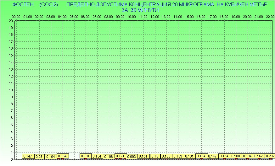Select the 0.106 data value label
This screenshot has width=275, height=166.
(109, 157)
